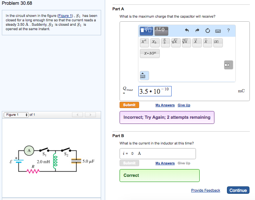Image resolution: width=255 pixels, height=200 pixels.
Task: Click the '5.0 μF' capacitor label
Action: [88, 161]
